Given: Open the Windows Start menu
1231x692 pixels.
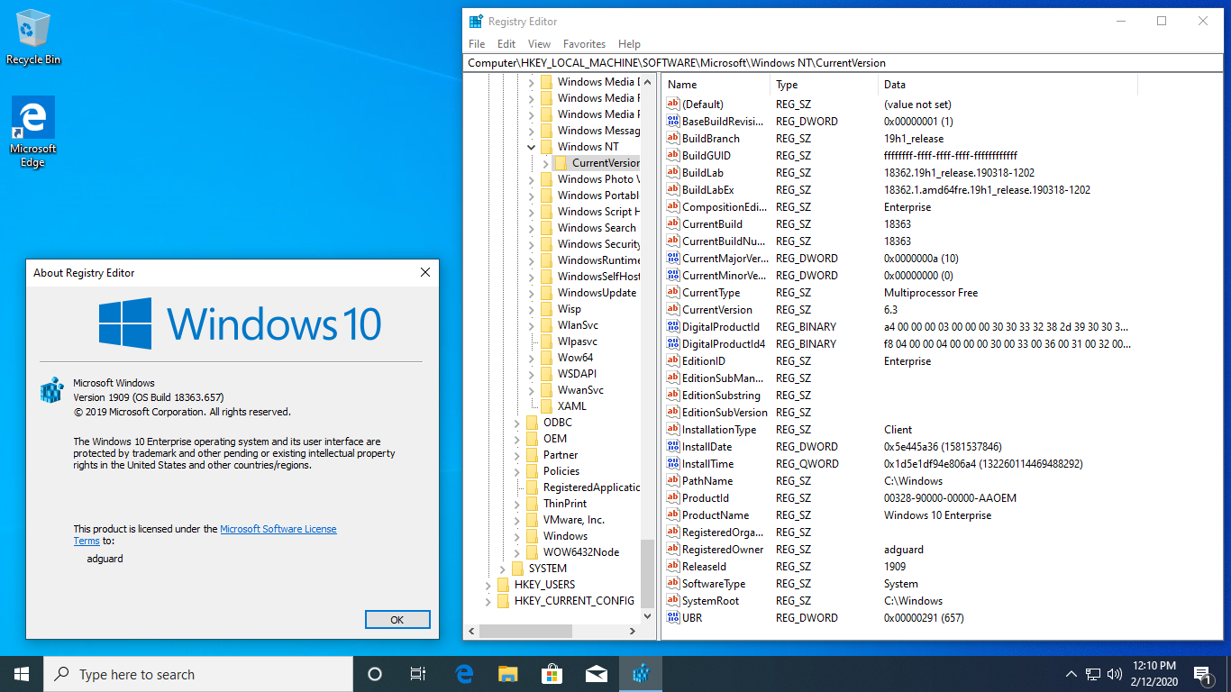Looking at the screenshot, I should 22,674.
